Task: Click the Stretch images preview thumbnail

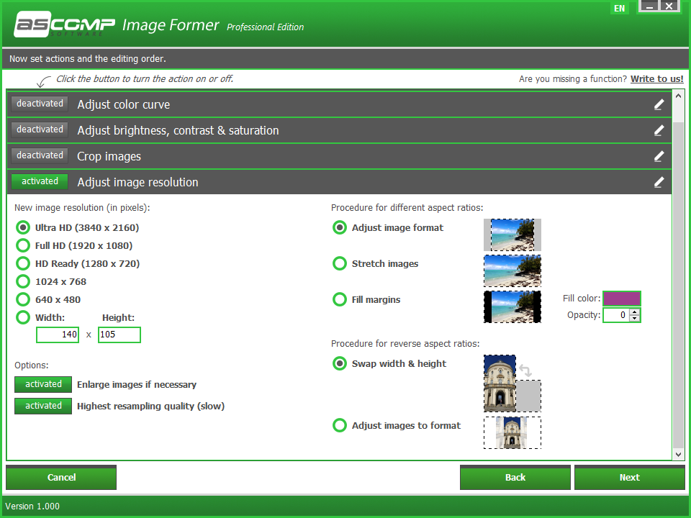Action: pyautogui.click(x=512, y=271)
